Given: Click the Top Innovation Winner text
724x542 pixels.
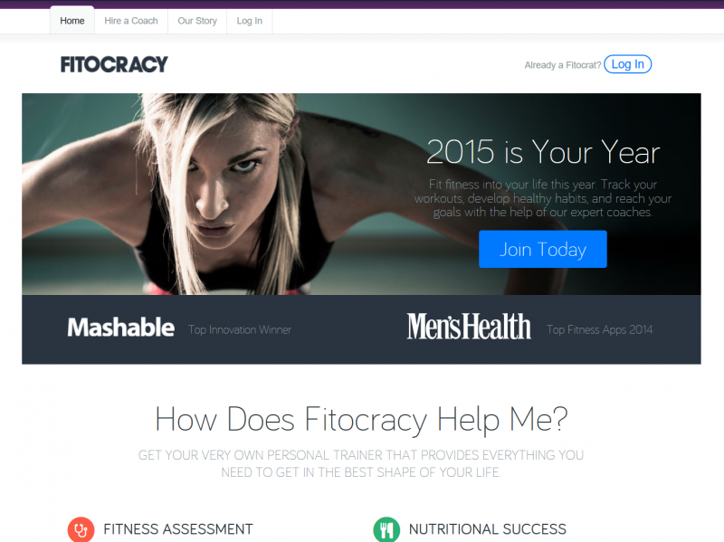Looking at the screenshot, I should click(240, 329).
